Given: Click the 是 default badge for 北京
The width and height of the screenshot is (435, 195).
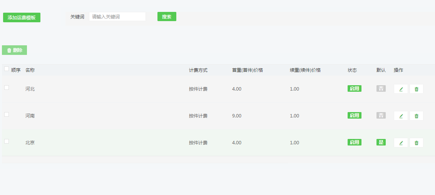Looking at the screenshot, I should pos(381,142).
